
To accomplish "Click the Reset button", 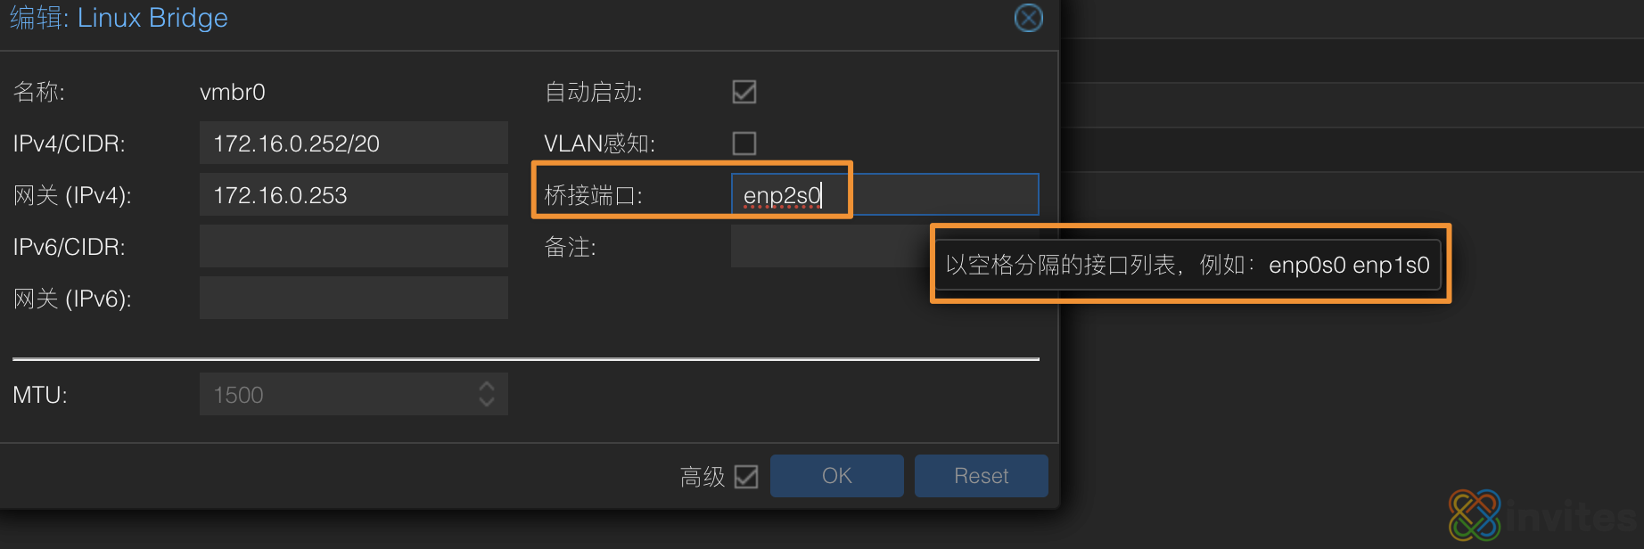I will pyautogui.click(x=982, y=476).
